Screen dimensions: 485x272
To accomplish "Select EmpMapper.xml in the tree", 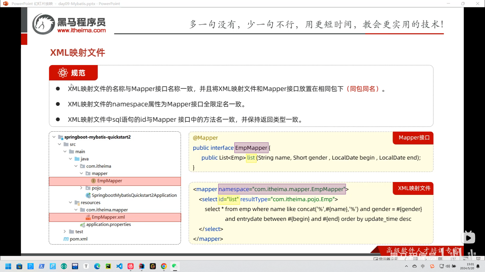I will (x=115, y=217).
